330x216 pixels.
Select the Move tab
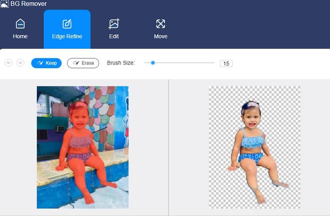(160, 29)
